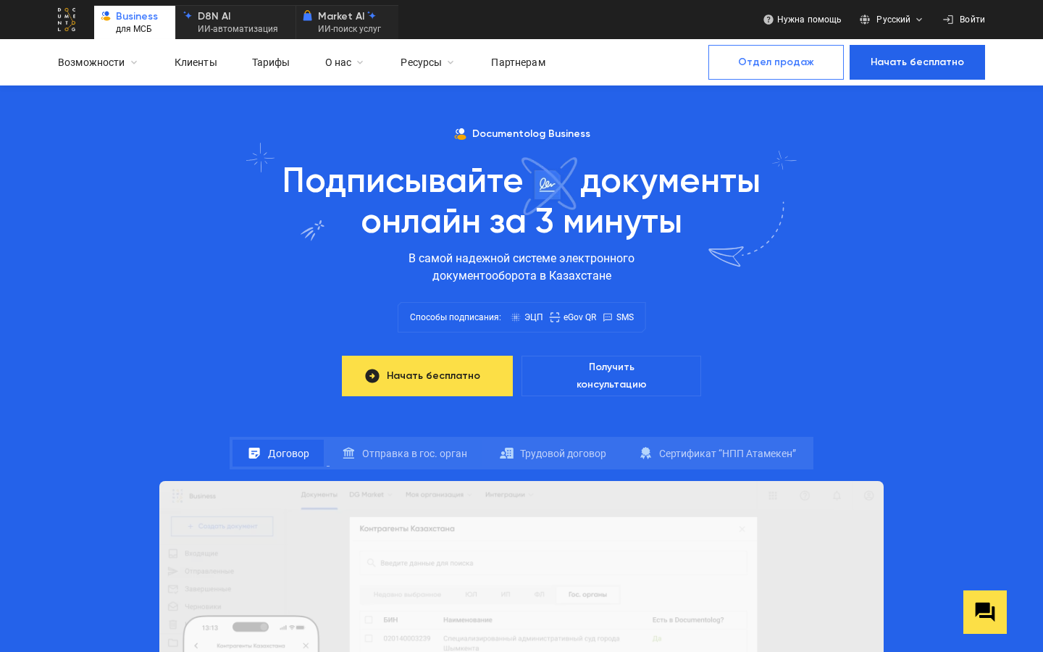1043x652 pixels.
Task: Select the Отправка в гос. орган tab
Action: (x=405, y=454)
